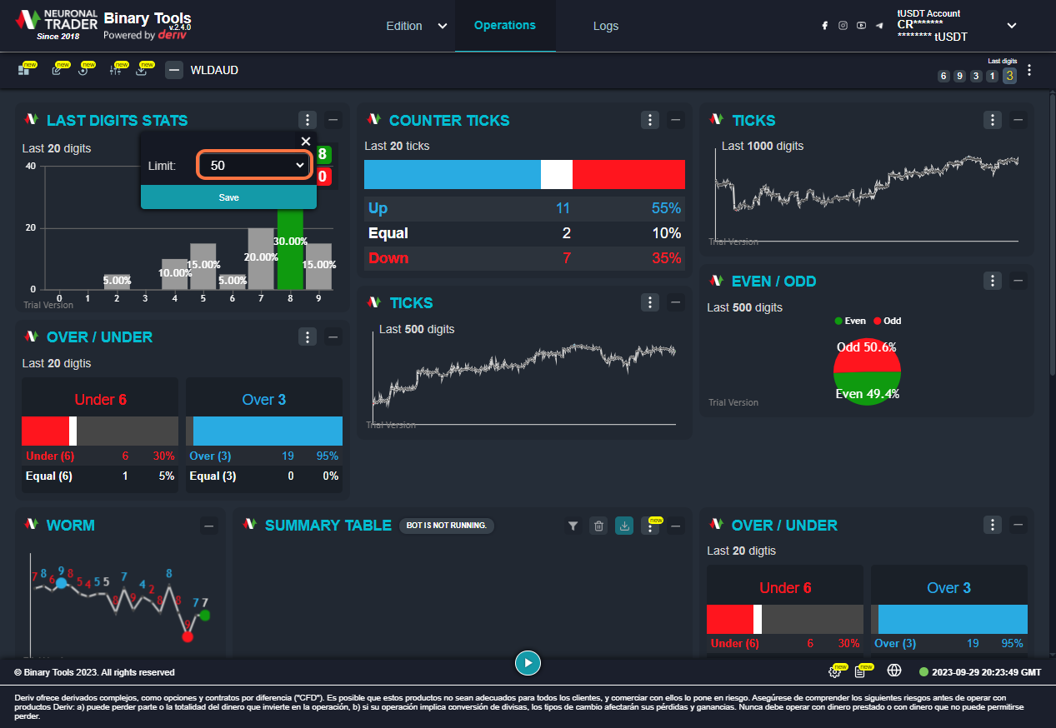This screenshot has width=1056, height=728.
Task: Minimize the lower Over / Under panel
Action: click(1018, 525)
